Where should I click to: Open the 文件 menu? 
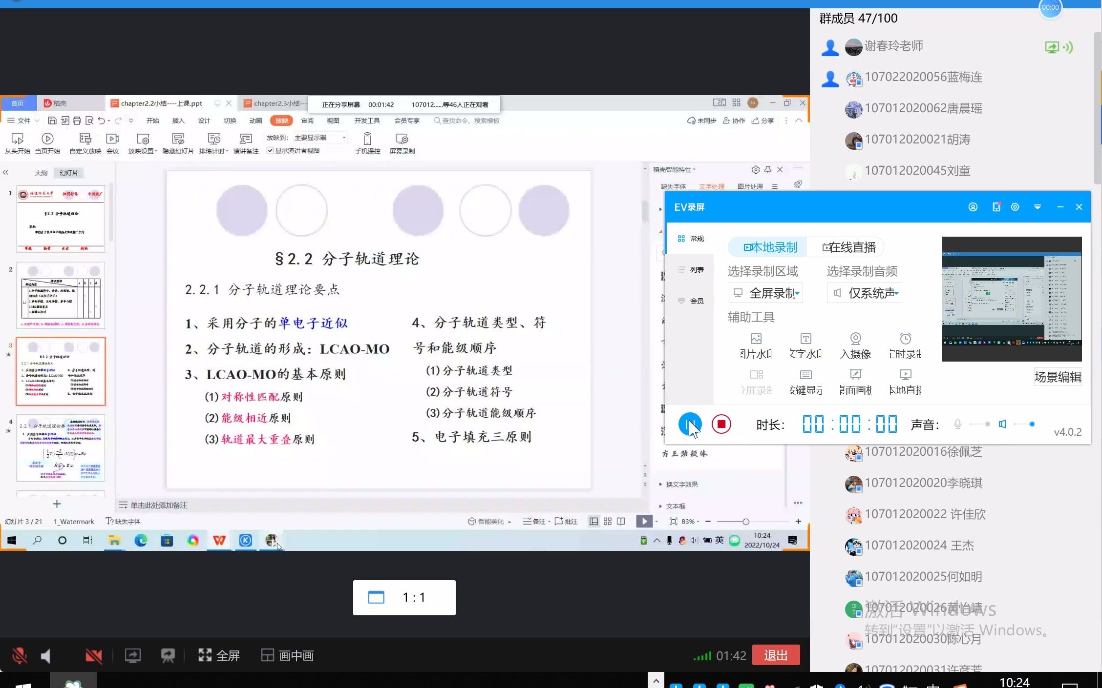point(23,121)
